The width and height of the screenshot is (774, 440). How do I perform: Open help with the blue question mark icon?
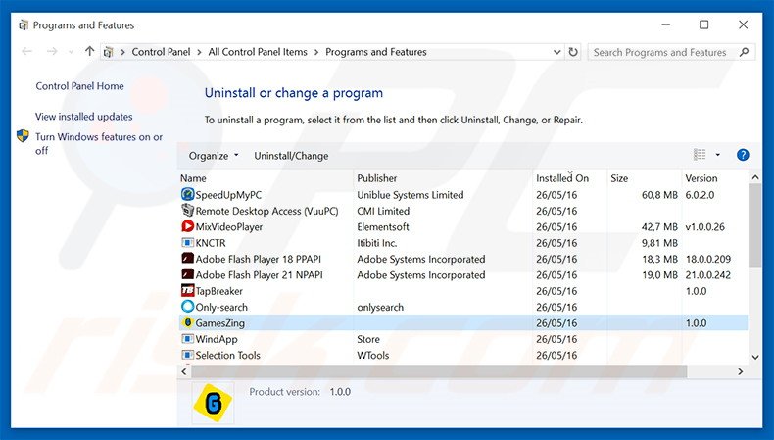[743, 155]
